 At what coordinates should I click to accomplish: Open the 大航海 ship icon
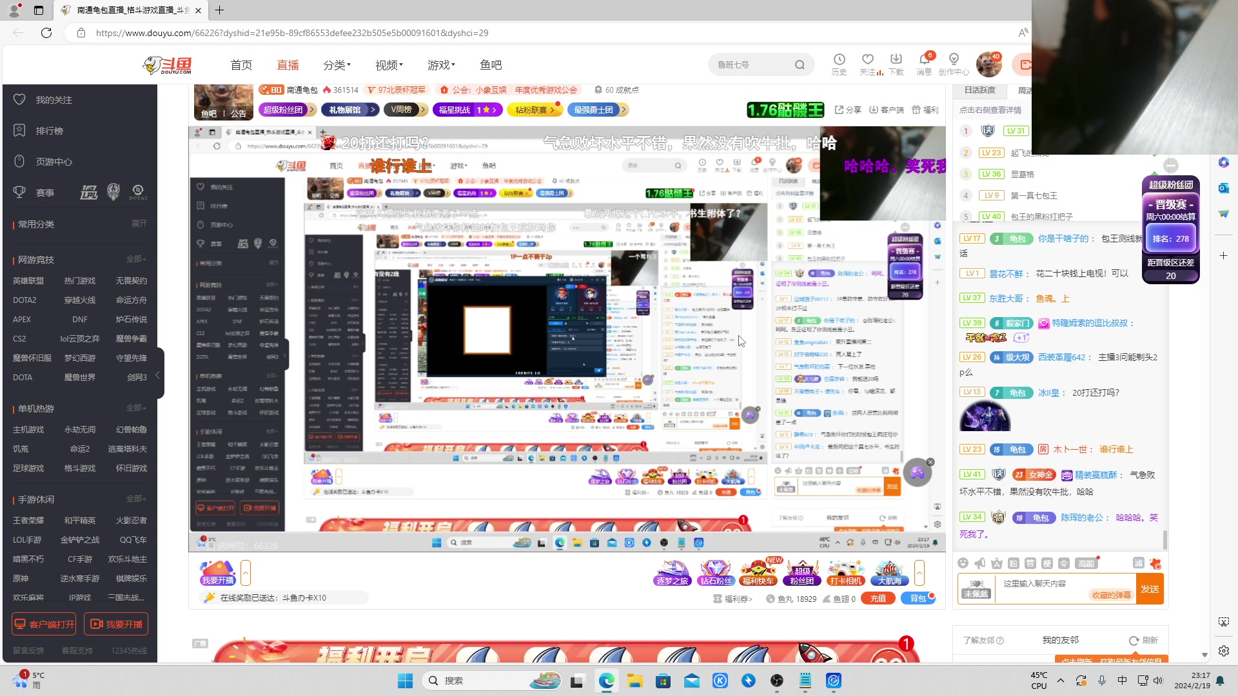pyautogui.click(x=889, y=572)
